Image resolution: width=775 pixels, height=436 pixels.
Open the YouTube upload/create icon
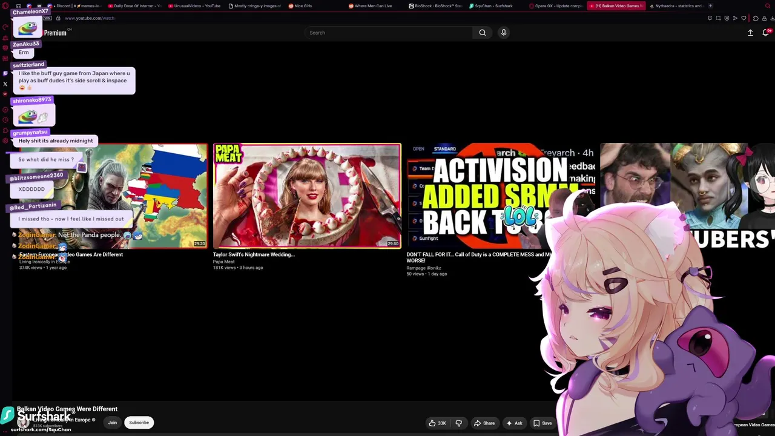tap(750, 33)
